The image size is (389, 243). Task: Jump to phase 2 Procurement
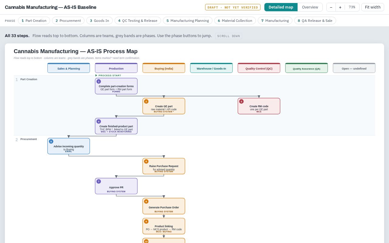[x=68, y=21]
